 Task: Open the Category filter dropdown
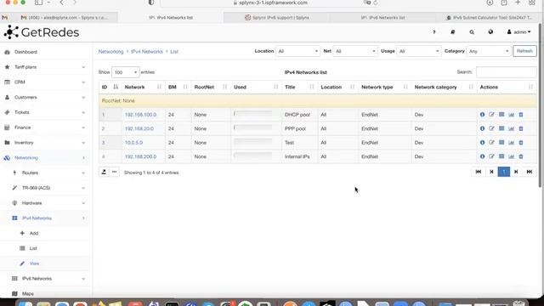pos(489,51)
